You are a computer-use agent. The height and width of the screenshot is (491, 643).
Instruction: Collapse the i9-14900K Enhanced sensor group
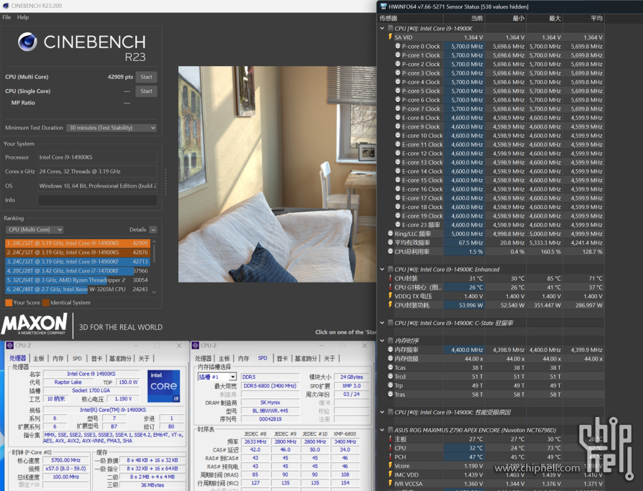[382, 269]
